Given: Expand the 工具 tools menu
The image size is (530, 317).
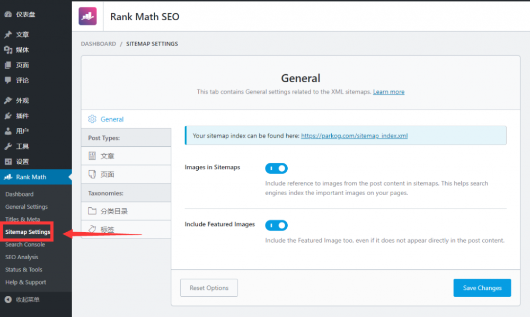Looking at the screenshot, I should 22,146.
